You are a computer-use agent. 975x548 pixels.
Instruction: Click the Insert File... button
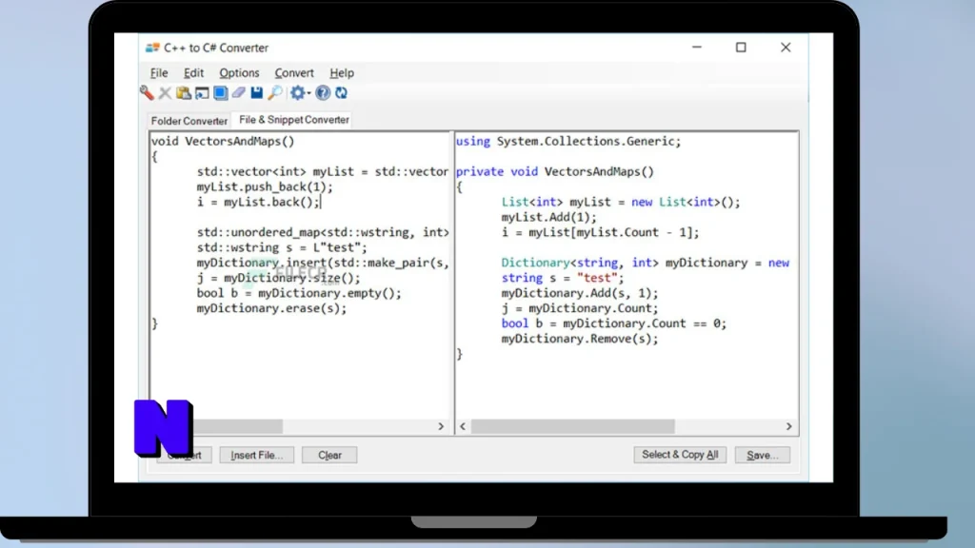coord(257,455)
